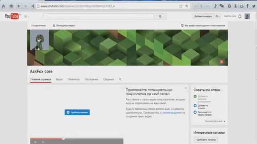Click the YouTube search field

98,16
